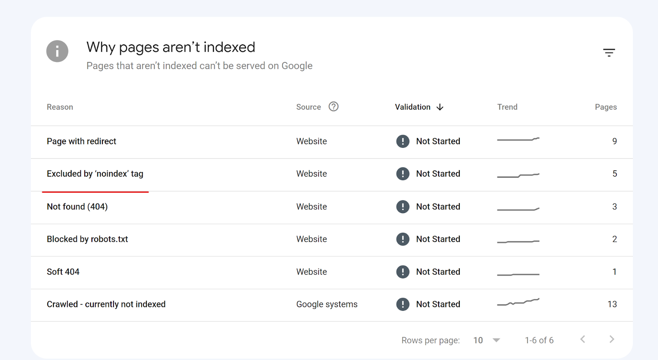Click the Not Started status for Not found
Viewport: 658px width, 360px height.
pos(438,206)
